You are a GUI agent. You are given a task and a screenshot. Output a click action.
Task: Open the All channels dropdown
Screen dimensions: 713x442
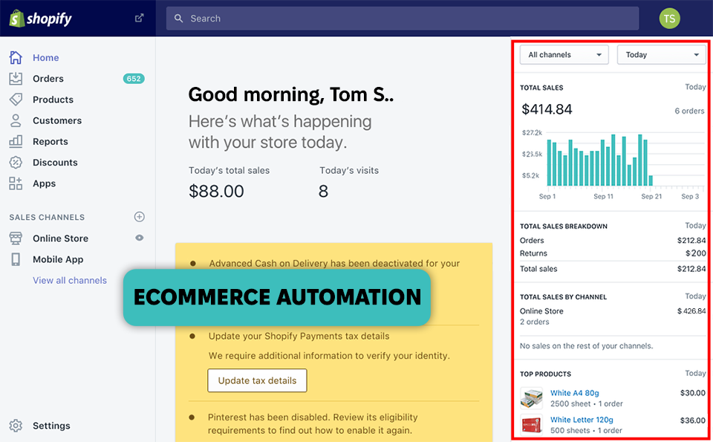point(564,54)
